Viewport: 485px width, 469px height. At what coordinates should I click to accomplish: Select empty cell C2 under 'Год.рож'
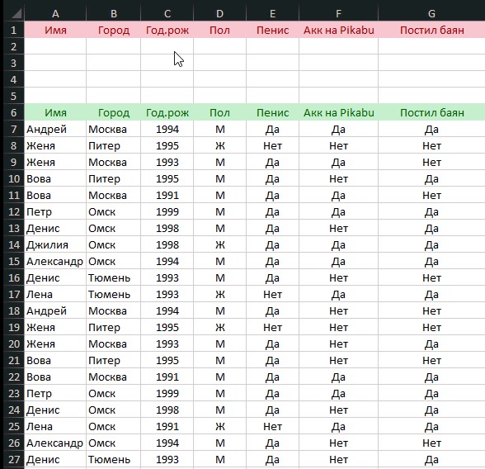(167, 46)
